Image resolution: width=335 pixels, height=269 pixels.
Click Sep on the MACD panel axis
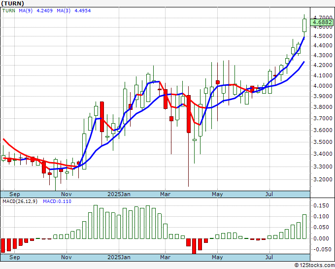(14, 257)
